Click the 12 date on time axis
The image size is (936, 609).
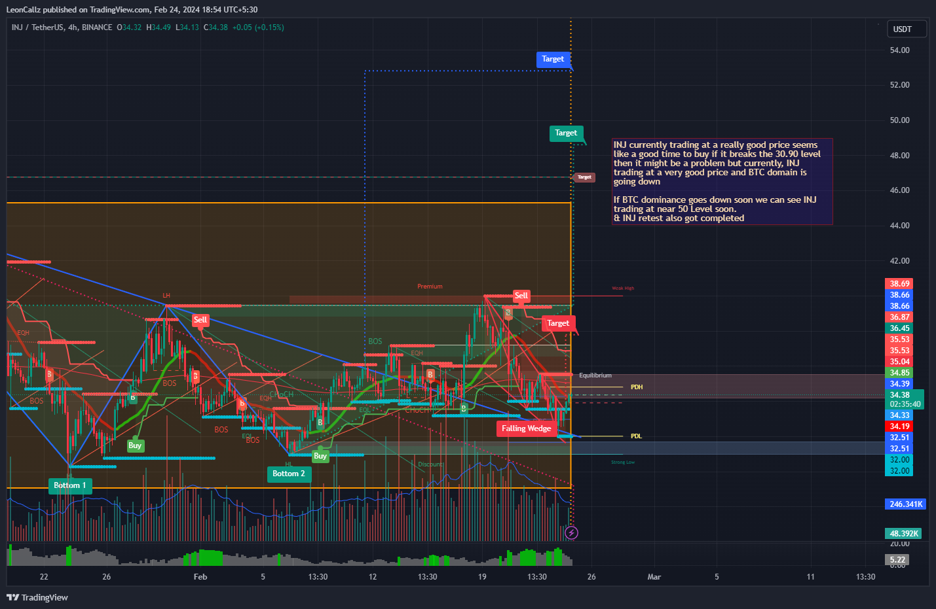tap(373, 577)
